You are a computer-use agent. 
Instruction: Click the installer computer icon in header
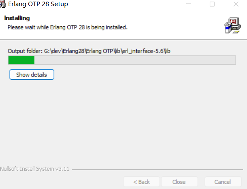tap(232, 25)
